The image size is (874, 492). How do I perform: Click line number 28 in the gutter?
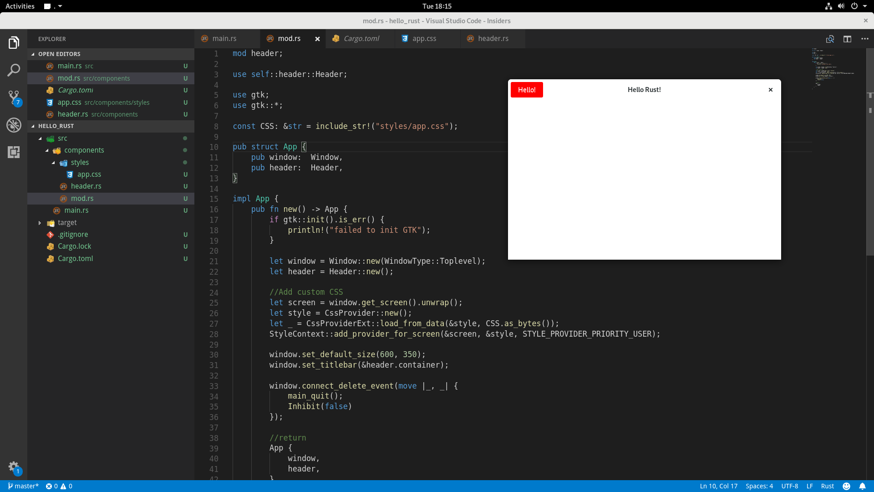tap(214, 334)
